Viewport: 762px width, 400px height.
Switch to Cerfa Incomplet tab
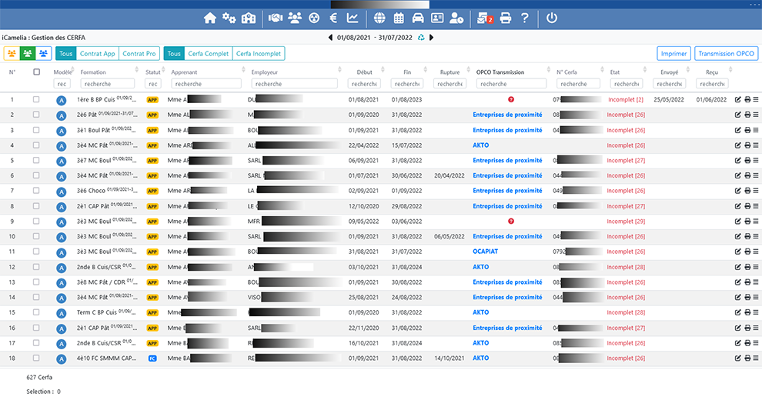pyautogui.click(x=259, y=53)
